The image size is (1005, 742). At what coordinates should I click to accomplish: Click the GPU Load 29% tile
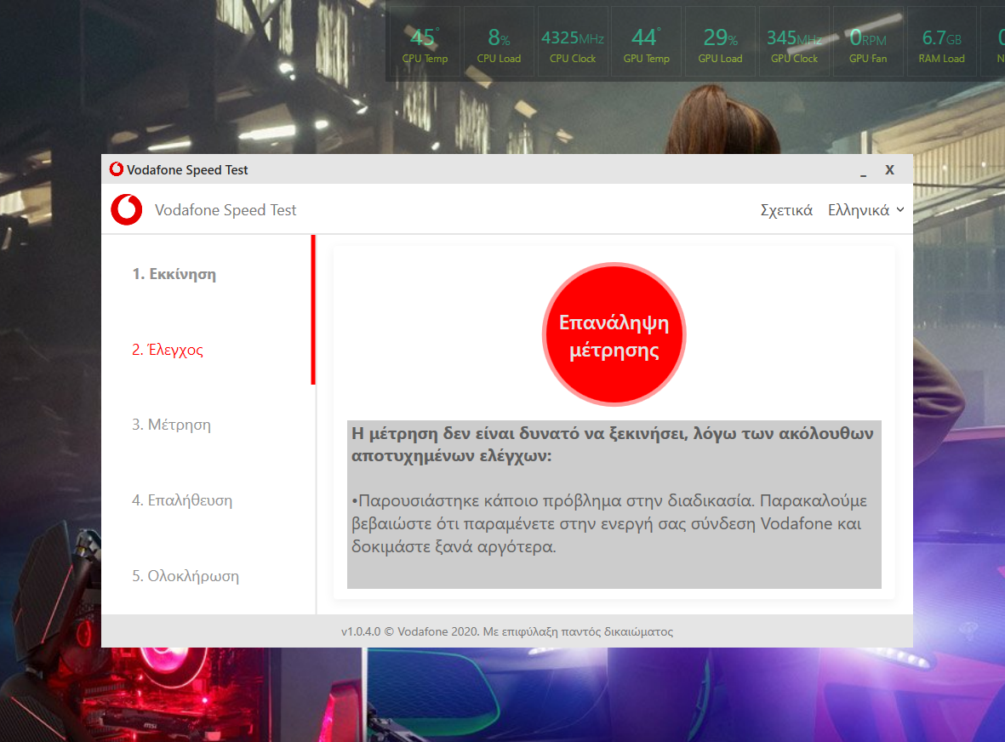point(720,44)
